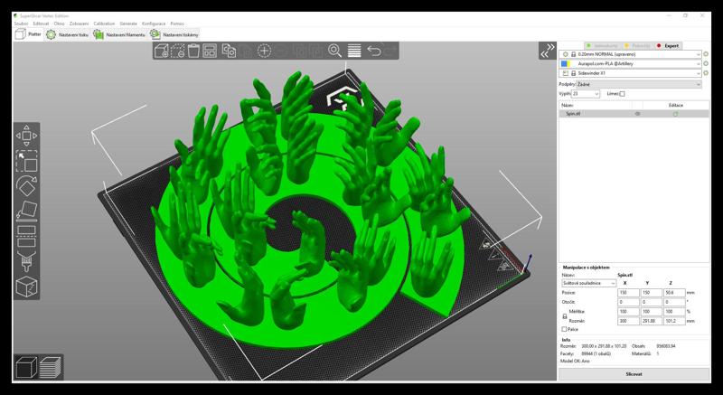Click the Arrange objects toolbar icon

210,51
